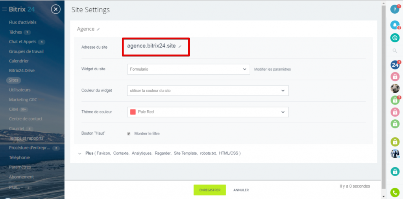Screen dimensions: 403x199
Task: Open Procédure d'entreprise item
Action: click(x=29, y=148)
